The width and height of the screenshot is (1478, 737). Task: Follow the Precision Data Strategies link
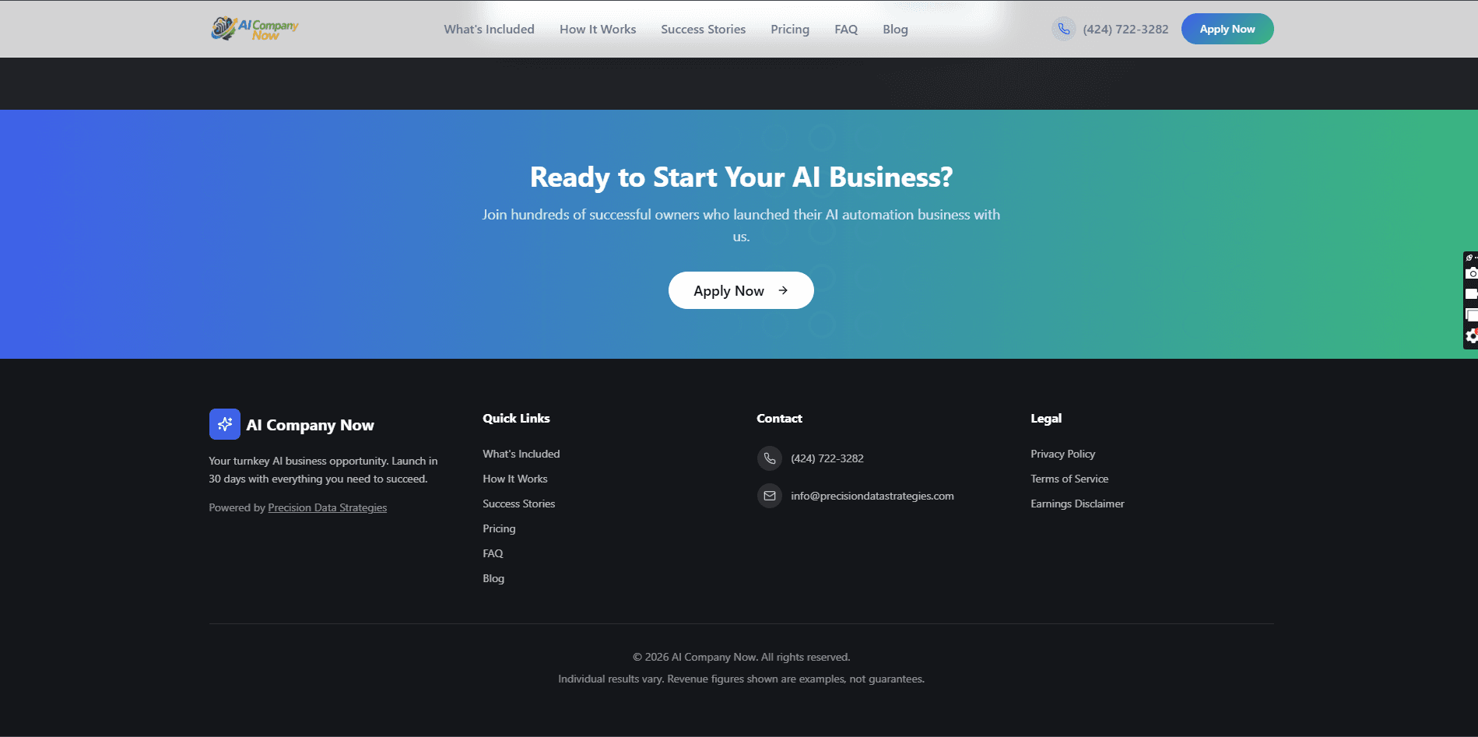point(327,507)
